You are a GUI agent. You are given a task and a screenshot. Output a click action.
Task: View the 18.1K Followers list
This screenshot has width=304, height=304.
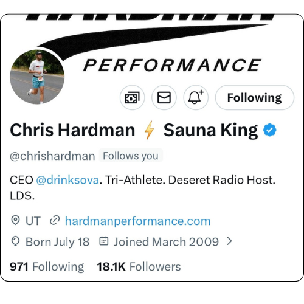(139, 266)
